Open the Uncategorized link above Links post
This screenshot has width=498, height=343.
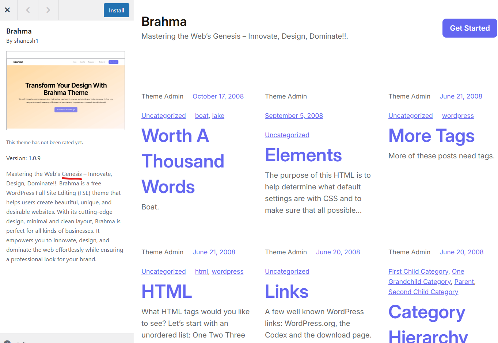[x=287, y=271]
